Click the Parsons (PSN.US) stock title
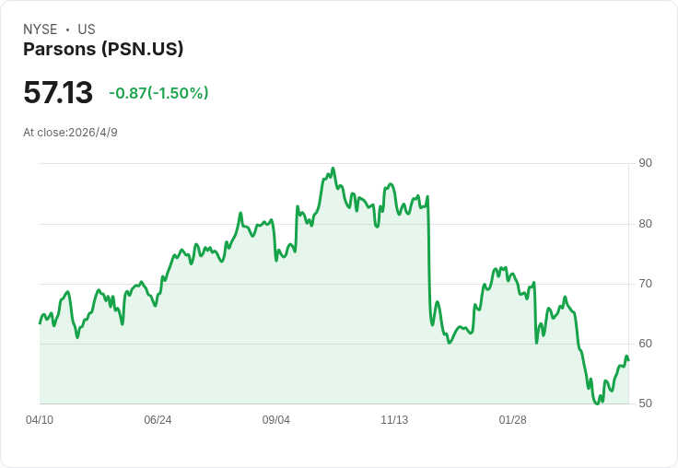The height and width of the screenshot is (468, 678). coord(103,49)
